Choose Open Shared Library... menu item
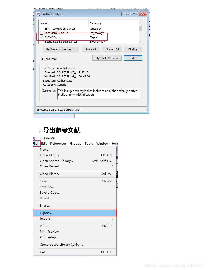This screenshot has height=270, width=208. [75, 161]
